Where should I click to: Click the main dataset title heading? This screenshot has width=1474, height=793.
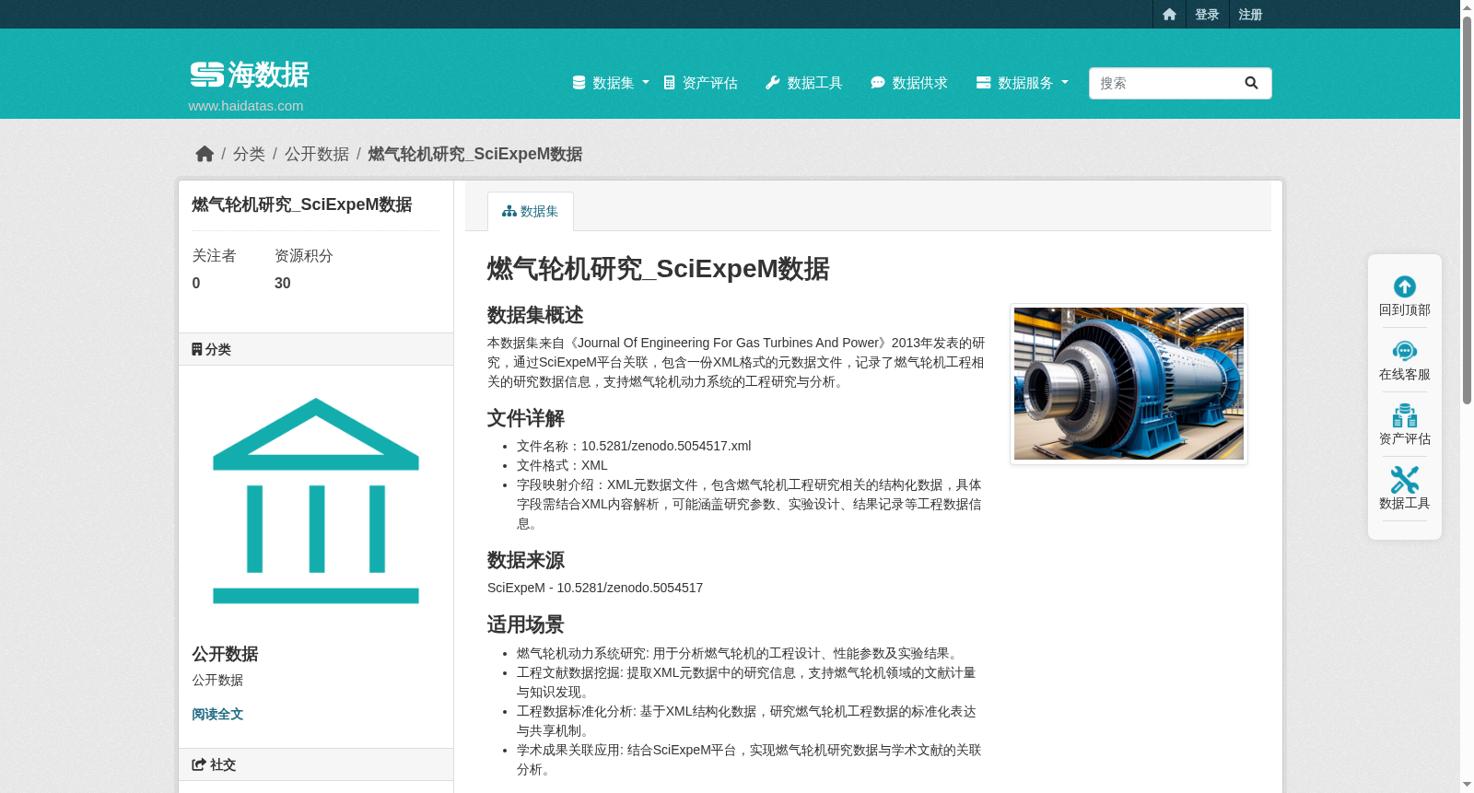point(659,269)
